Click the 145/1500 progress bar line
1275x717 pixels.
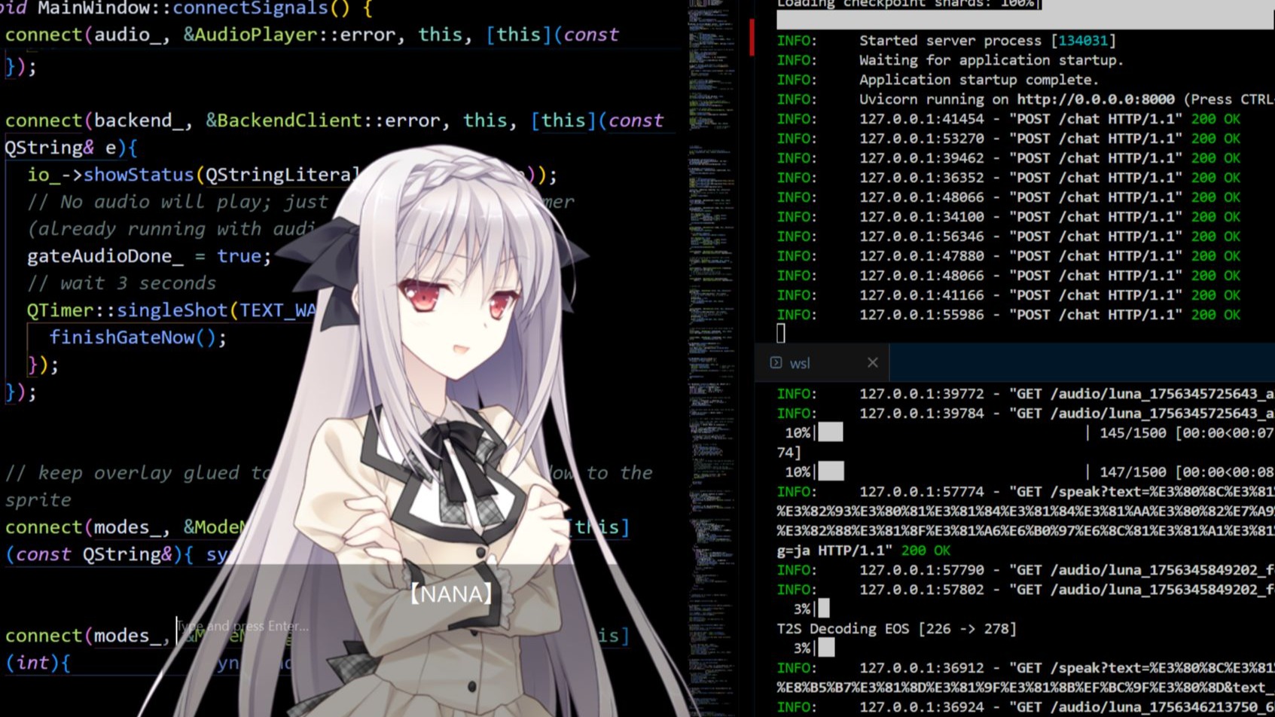[1026, 433]
